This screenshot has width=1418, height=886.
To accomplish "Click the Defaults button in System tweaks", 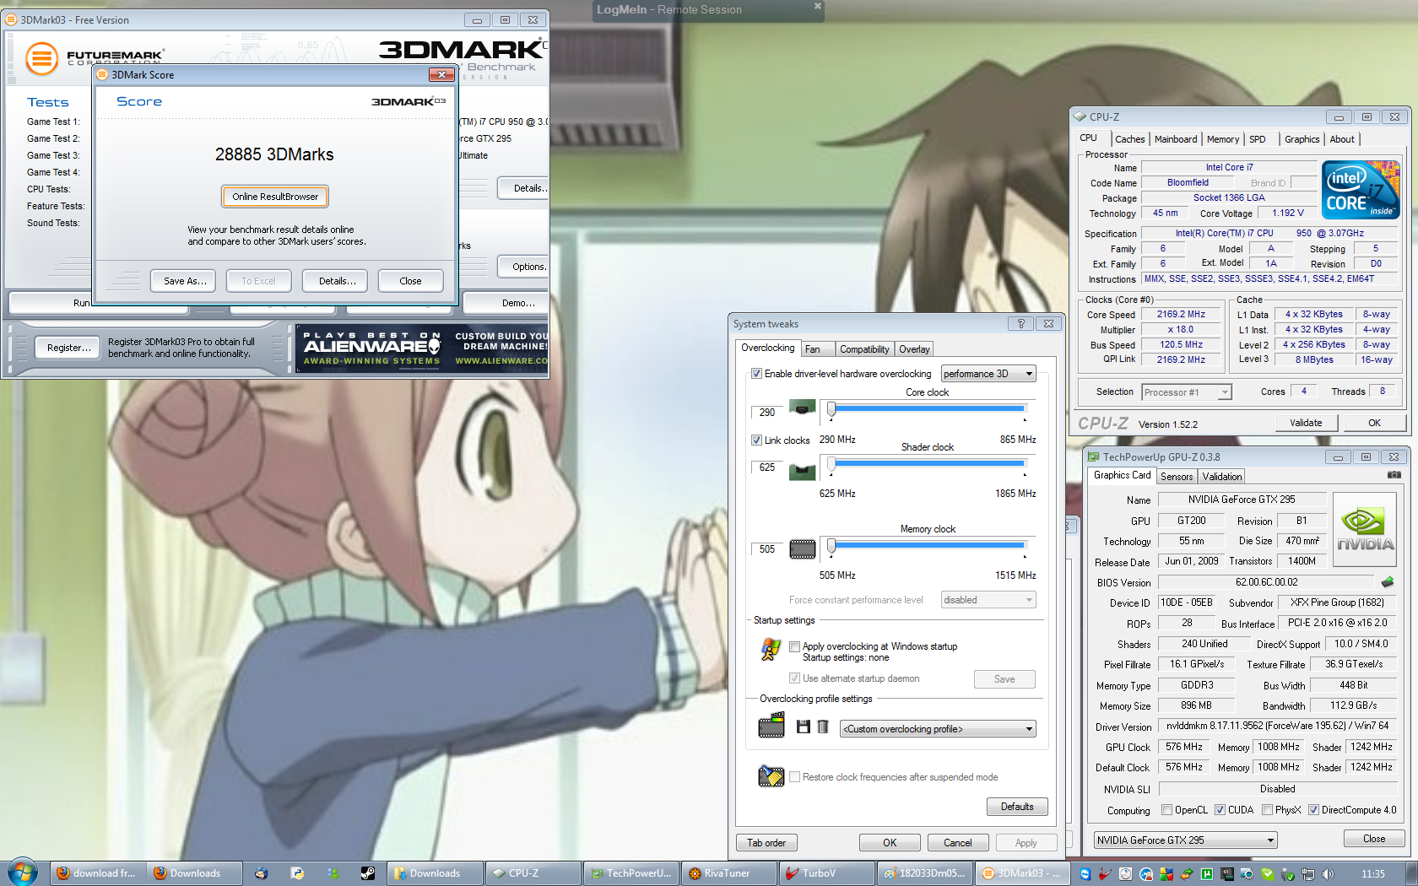I will tap(1017, 807).
